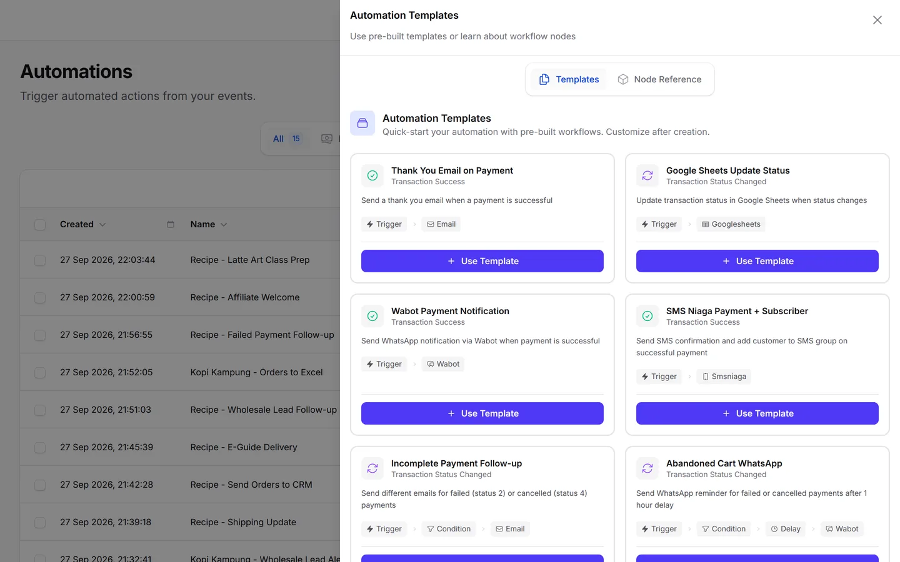The image size is (900, 562).
Task: Sort by the Name column header
Action: (209, 224)
